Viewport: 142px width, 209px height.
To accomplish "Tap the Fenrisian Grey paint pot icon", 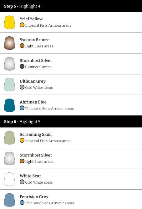I will coord(9,200).
